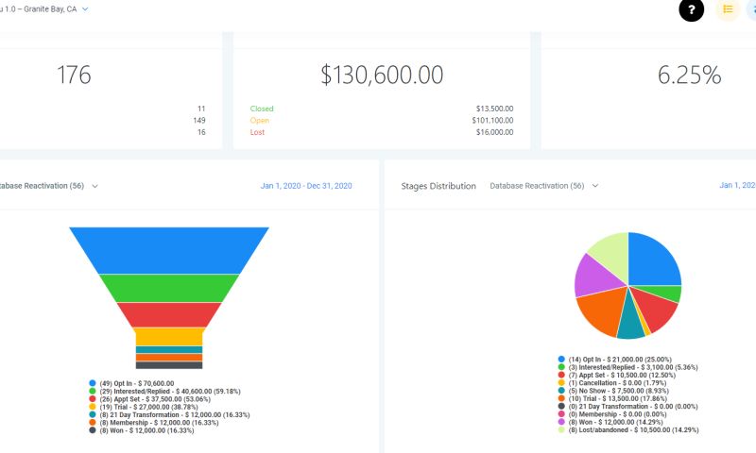Click the 6.25% conversion rate figure
Screen dimensions: 756x453
(x=686, y=75)
